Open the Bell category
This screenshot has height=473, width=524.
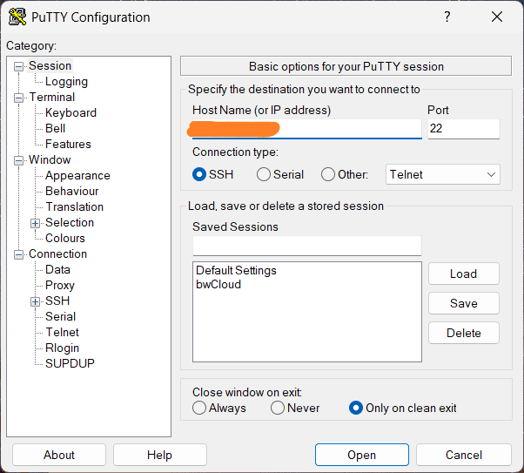55,128
